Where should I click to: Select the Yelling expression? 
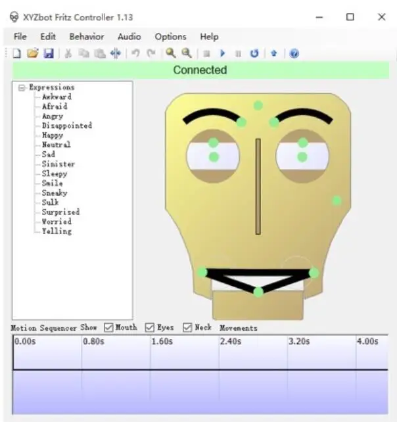click(57, 231)
